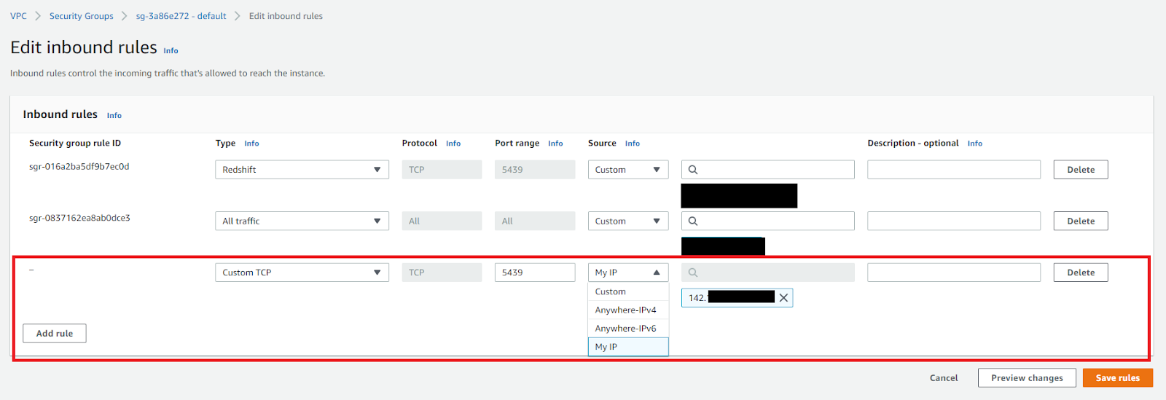Go to Security Groups breadcrumb
The height and width of the screenshot is (400, 1166).
[82, 16]
